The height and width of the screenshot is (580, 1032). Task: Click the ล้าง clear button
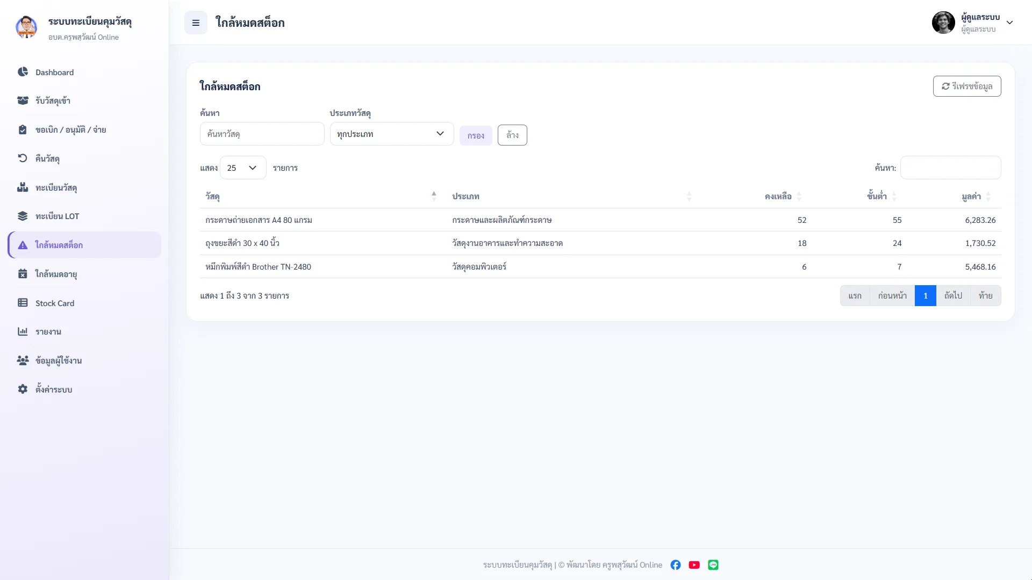(512, 135)
